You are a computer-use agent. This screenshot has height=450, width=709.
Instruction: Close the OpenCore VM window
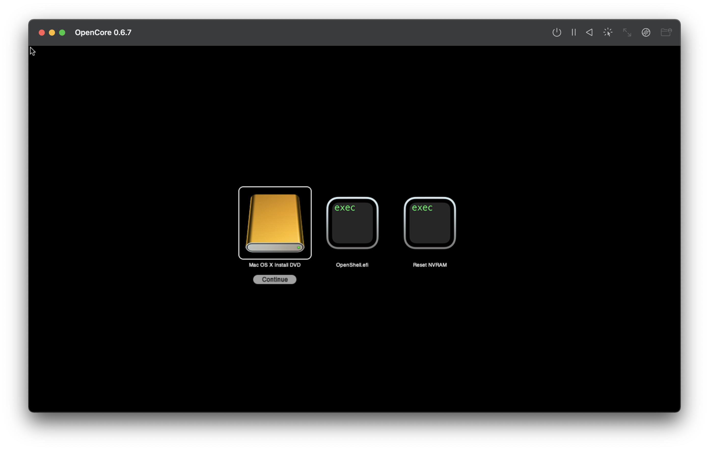42,33
